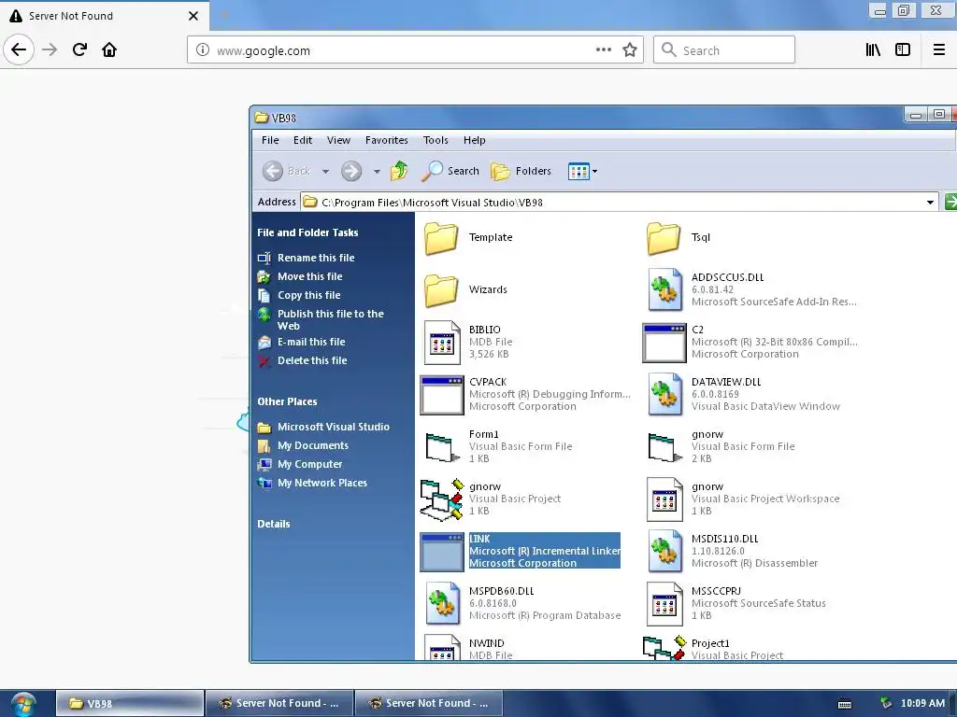The image size is (957, 717).
Task: Close the Server Not Found tab
Action: point(193,16)
